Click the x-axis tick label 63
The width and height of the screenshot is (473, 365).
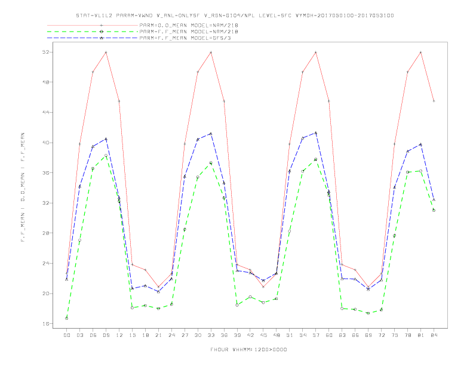pyautogui.click(x=342, y=335)
